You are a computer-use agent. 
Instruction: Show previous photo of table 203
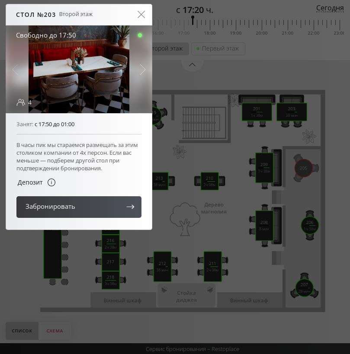(16, 70)
